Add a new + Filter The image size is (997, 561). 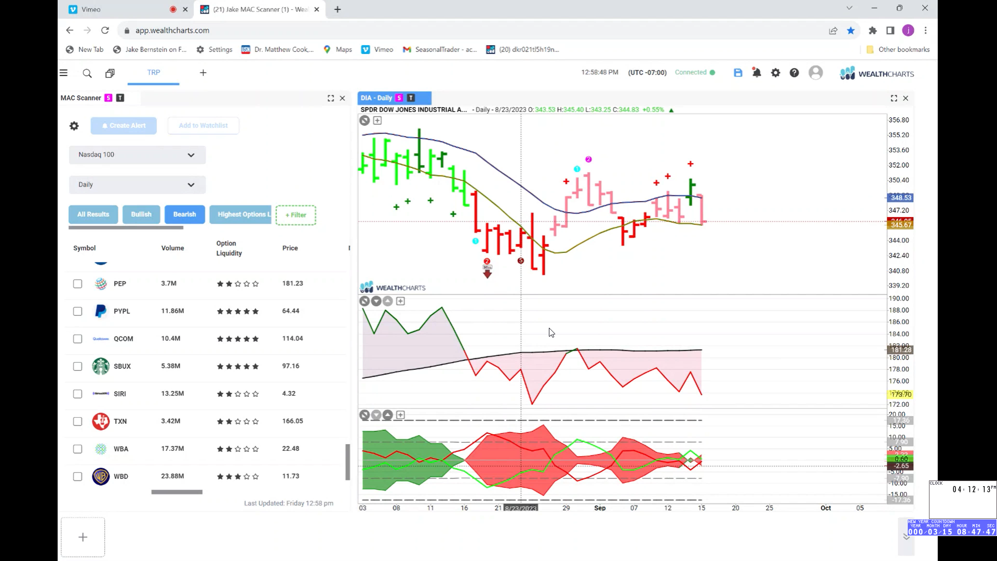point(296,215)
